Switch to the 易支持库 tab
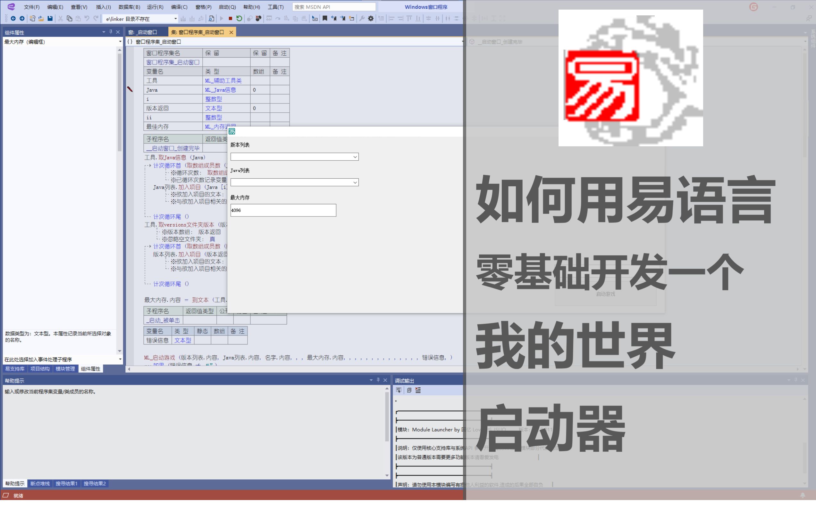816x509 pixels. [x=14, y=368]
